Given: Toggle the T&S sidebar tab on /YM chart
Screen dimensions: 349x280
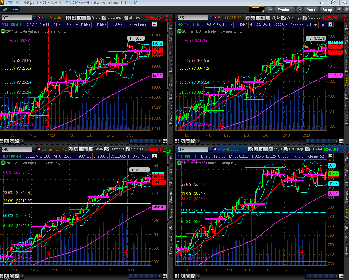Looking at the screenshot, I should 170,41.
